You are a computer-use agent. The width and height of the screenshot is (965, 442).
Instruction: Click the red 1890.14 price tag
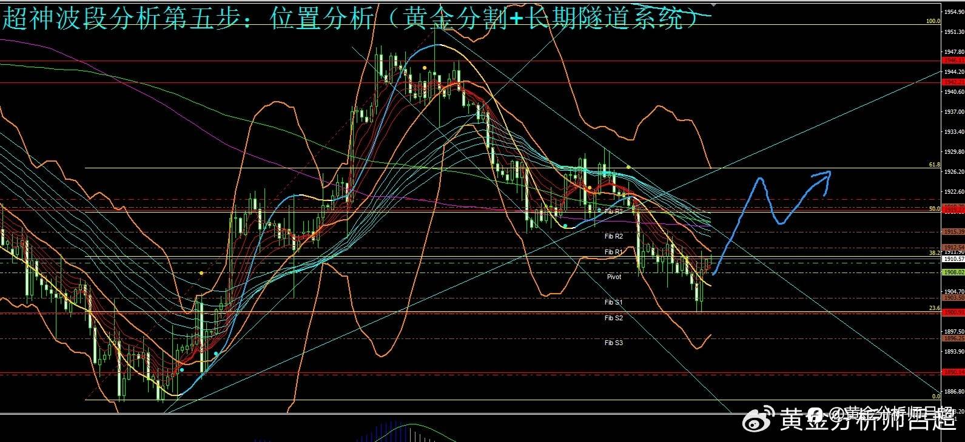tap(953, 373)
